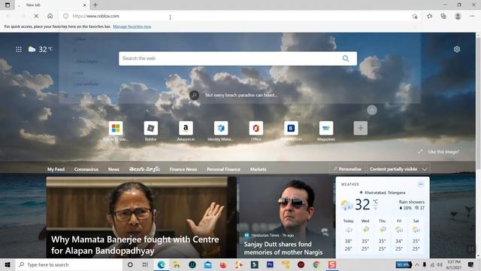The width and height of the screenshot is (481, 271).
Task: Click the address bar showing roblox.com
Action: coord(239,16)
